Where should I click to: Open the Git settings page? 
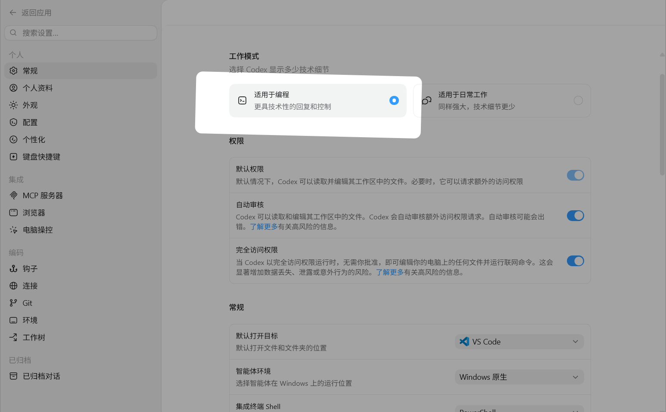click(81, 303)
